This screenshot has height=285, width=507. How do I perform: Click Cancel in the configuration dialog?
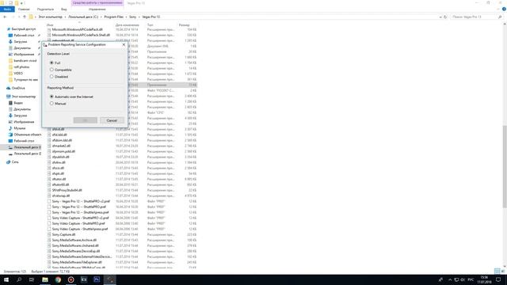click(112, 120)
